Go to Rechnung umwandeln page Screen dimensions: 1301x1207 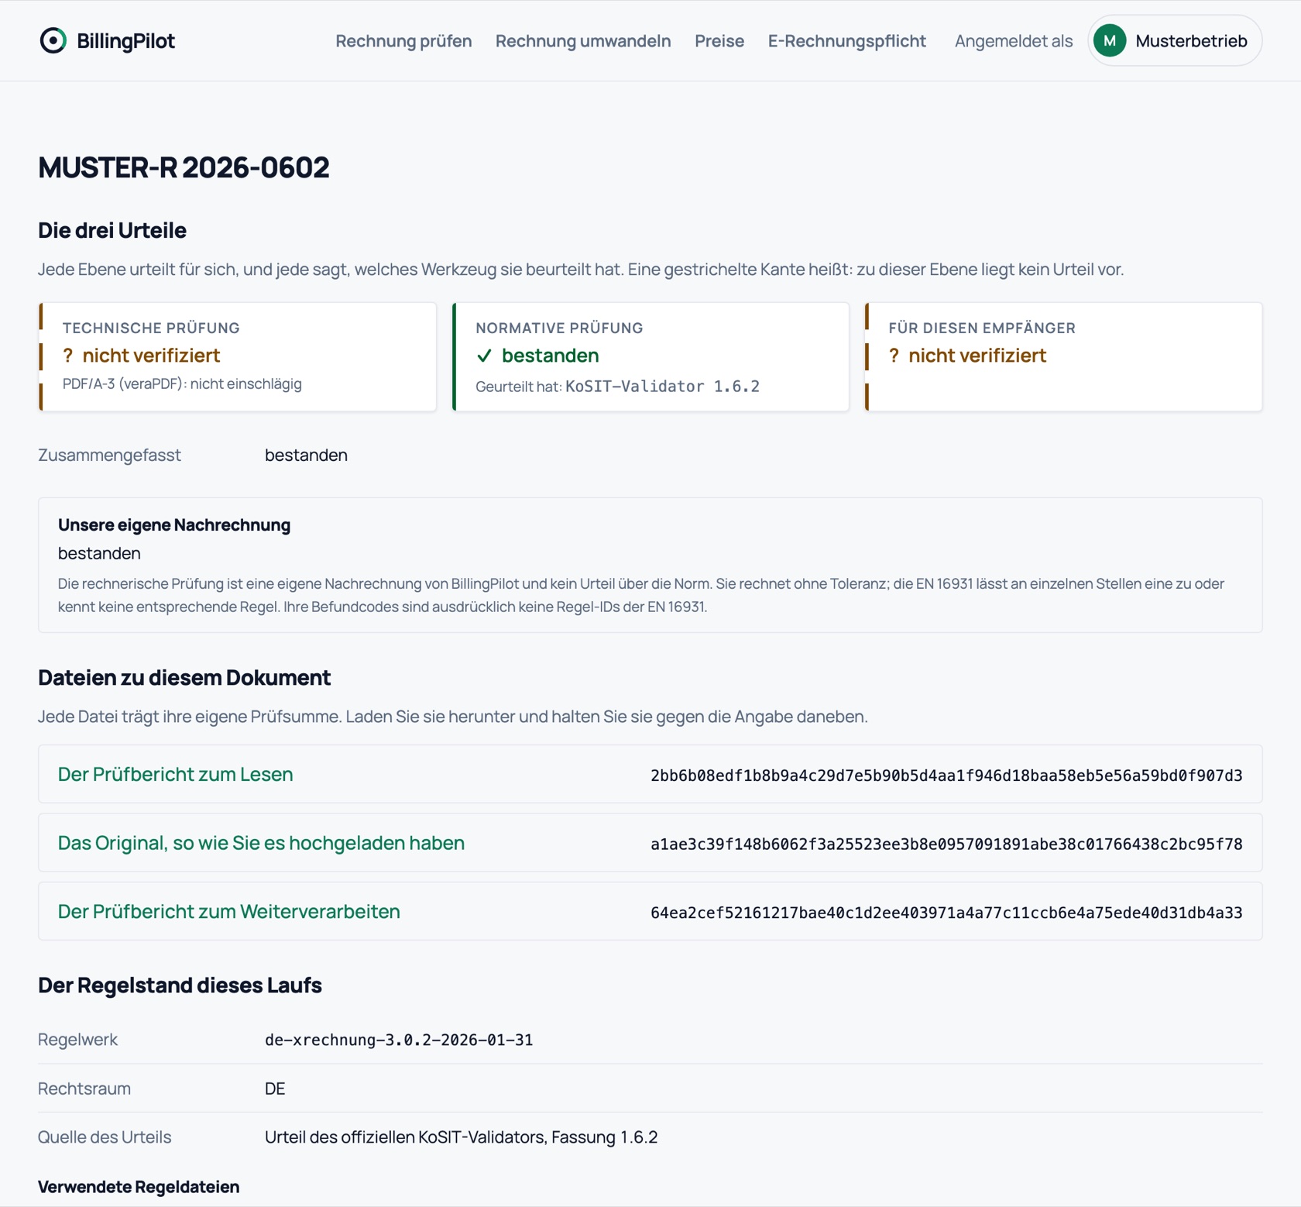tap(583, 41)
